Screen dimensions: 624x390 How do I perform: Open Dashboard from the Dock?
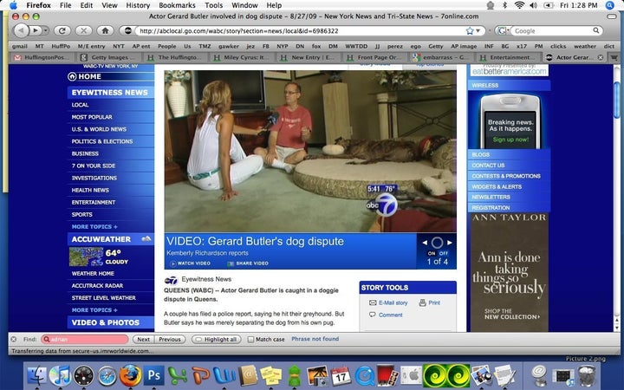83,375
